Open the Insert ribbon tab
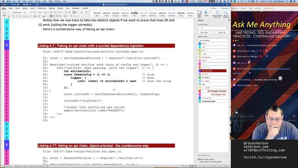 pos(11,8)
